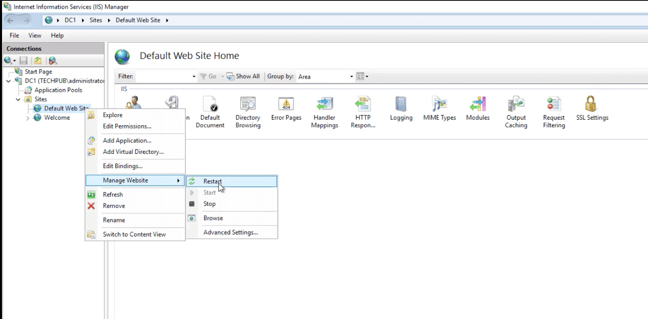Click the Delete Connection icon in Connections toolbar
The image size is (648, 319).
pos(53,61)
